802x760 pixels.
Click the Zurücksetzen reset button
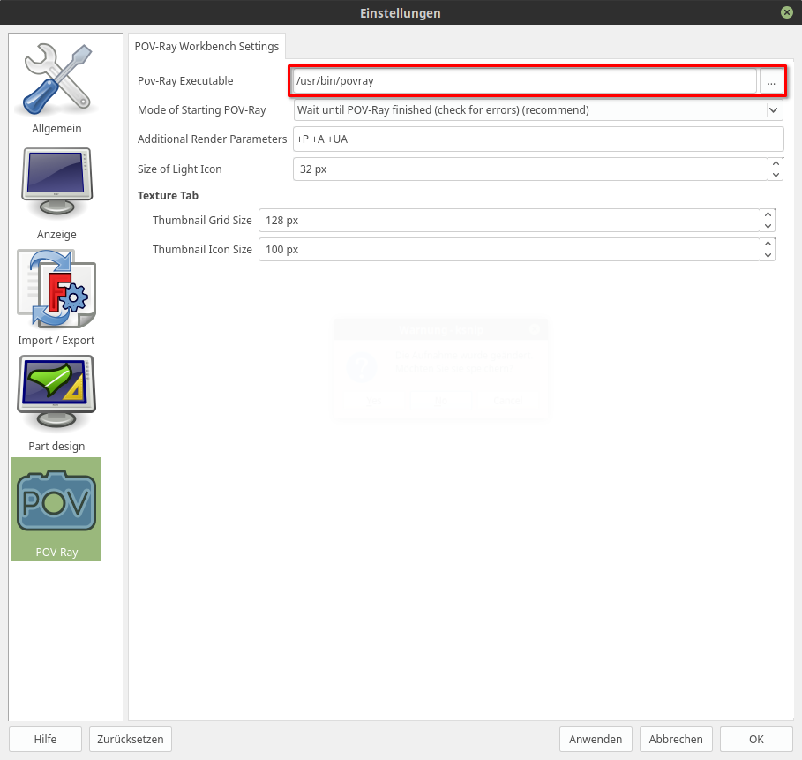pos(131,739)
